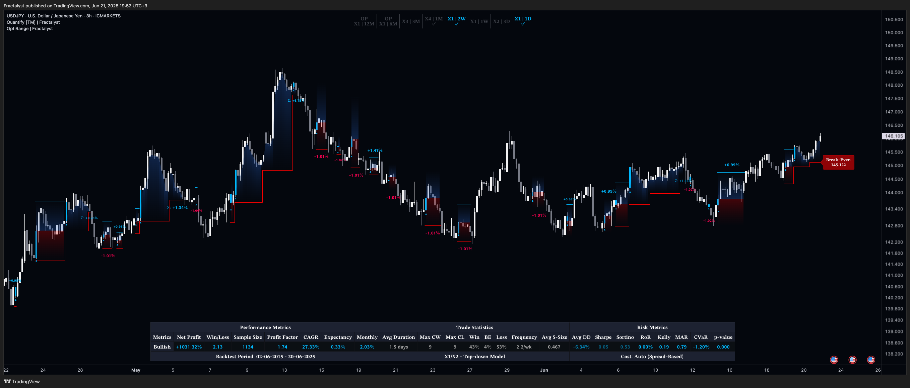
Task: Click the red Break-Even 145.122 label
Action: pos(838,162)
